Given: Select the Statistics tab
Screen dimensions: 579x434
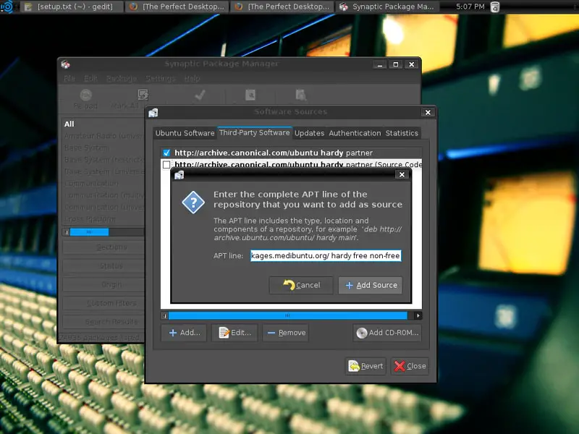Looking at the screenshot, I should pyautogui.click(x=402, y=133).
